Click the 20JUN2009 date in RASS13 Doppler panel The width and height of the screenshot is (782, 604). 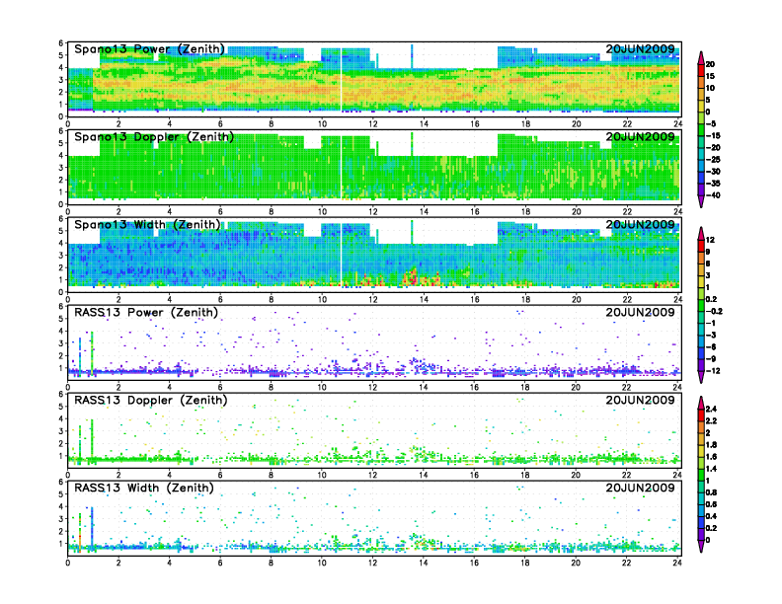point(640,400)
